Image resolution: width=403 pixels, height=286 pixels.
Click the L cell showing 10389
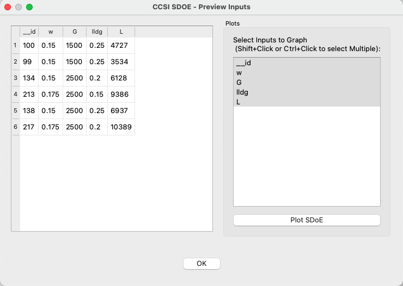pyautogui.click(x=121, y=127)
